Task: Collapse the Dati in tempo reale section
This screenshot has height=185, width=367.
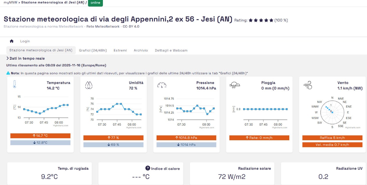Action: [8, 59]
